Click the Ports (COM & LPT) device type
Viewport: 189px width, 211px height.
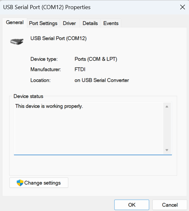click(96, 59)
